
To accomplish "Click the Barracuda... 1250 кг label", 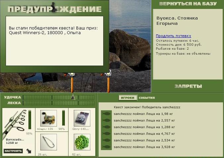I will 15,141.
